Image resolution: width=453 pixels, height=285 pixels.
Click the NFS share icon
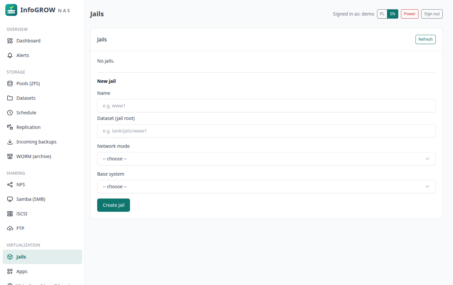point(10,185)
